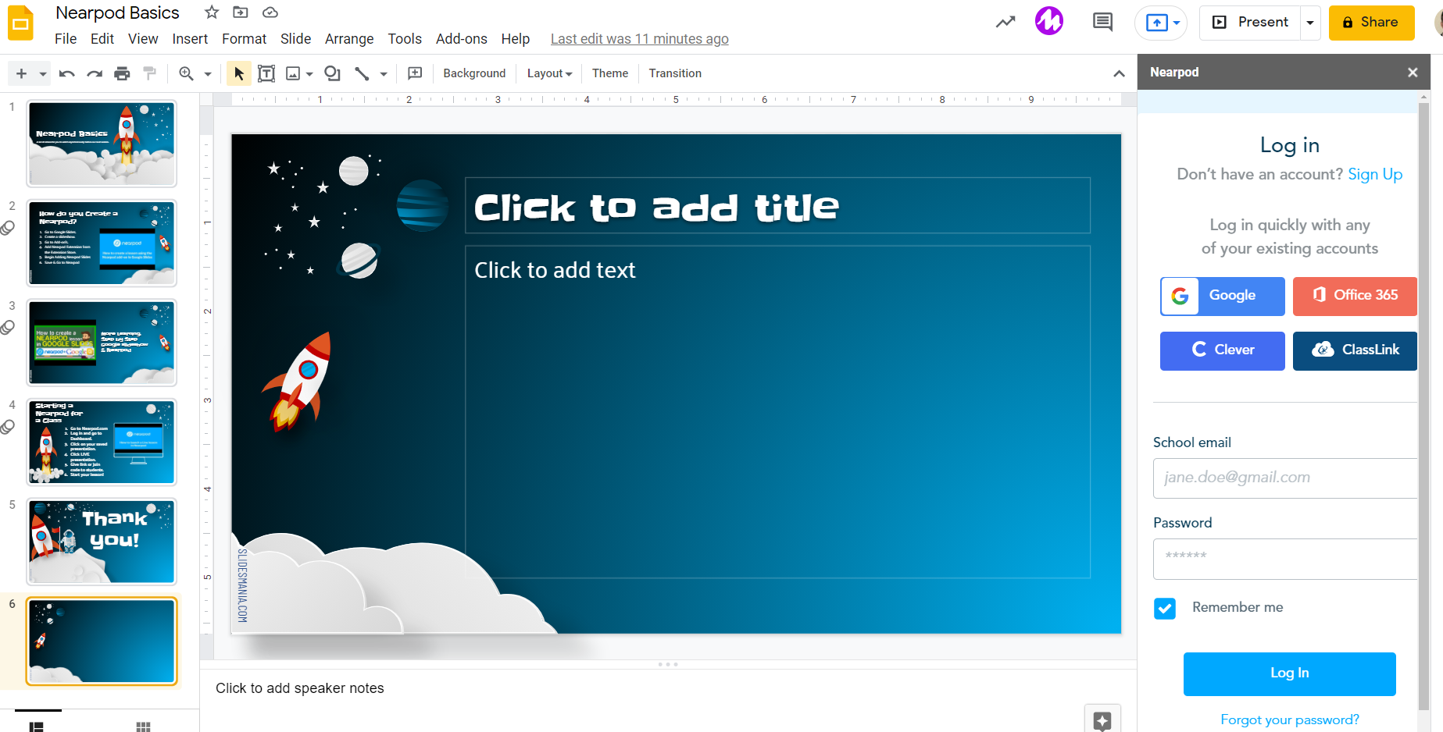
Task: Log in with Google
Action: [1223, 297]
